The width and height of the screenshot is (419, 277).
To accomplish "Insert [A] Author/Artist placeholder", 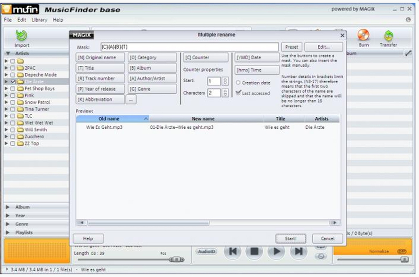I will (152, 78).
